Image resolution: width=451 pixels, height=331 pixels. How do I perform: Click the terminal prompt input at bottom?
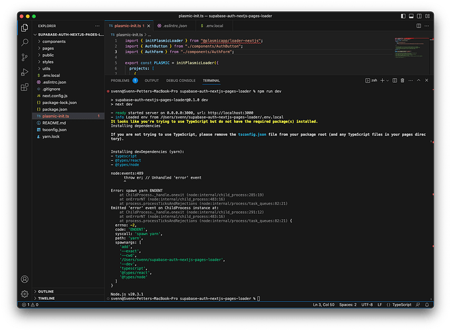[259, 299]
